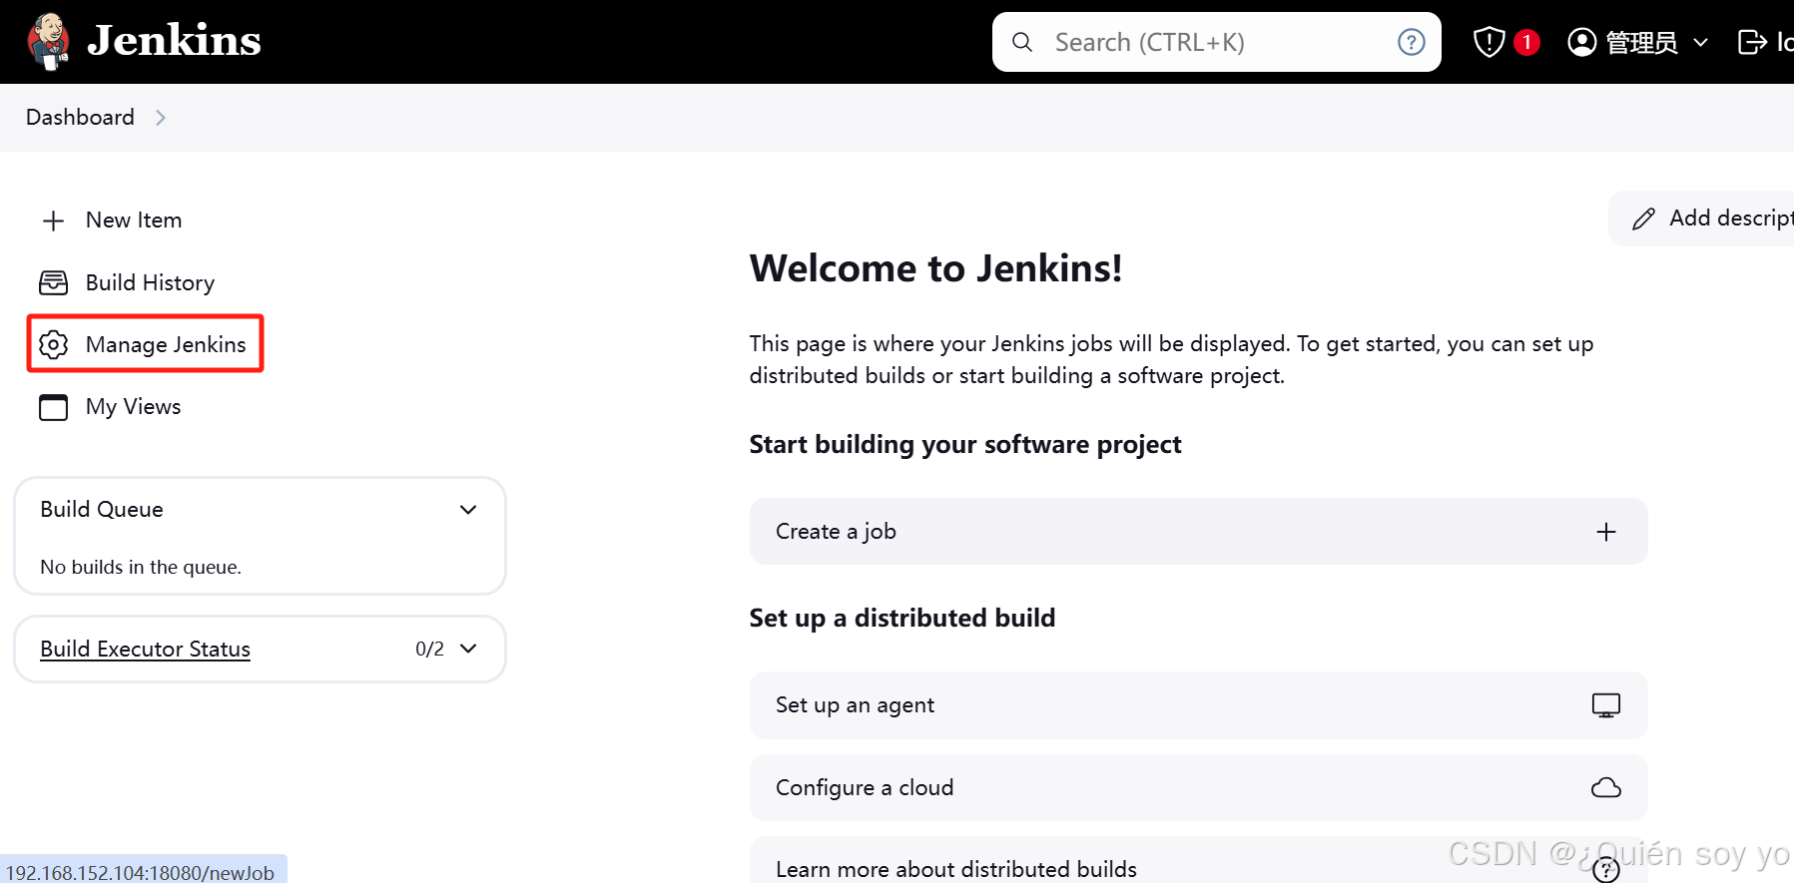Click the log out icon
Image resolution: width=1794 pixels, height=883 pixels.
click(1752, 42)
